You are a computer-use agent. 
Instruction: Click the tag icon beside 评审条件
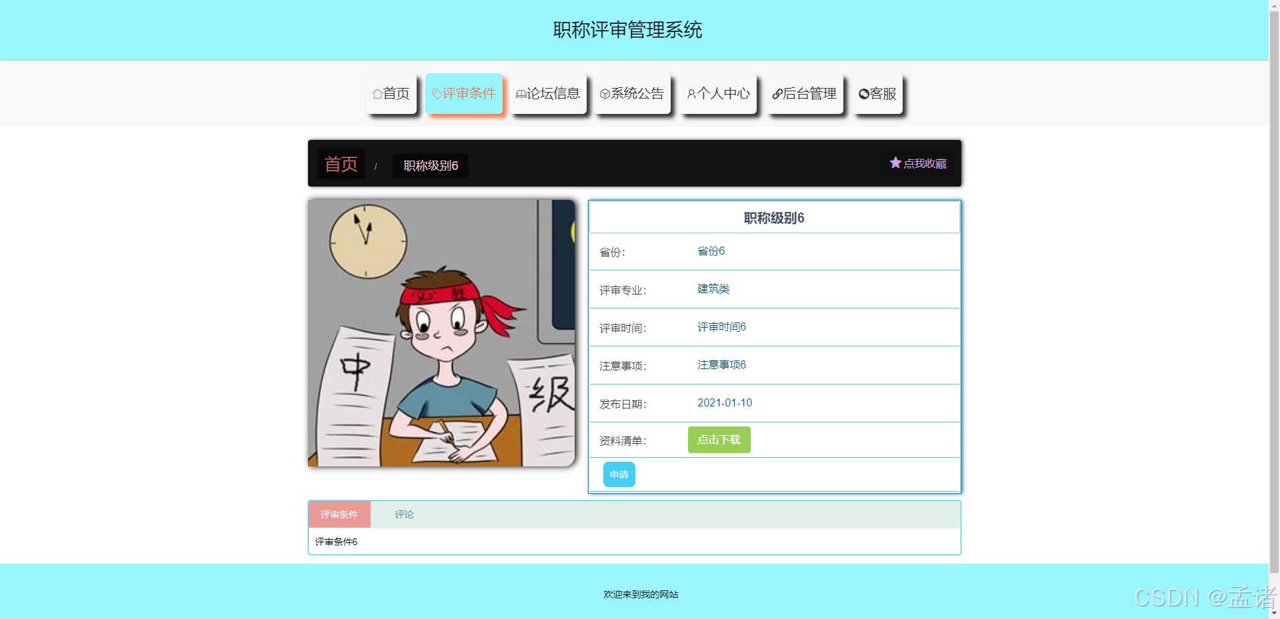437,94
